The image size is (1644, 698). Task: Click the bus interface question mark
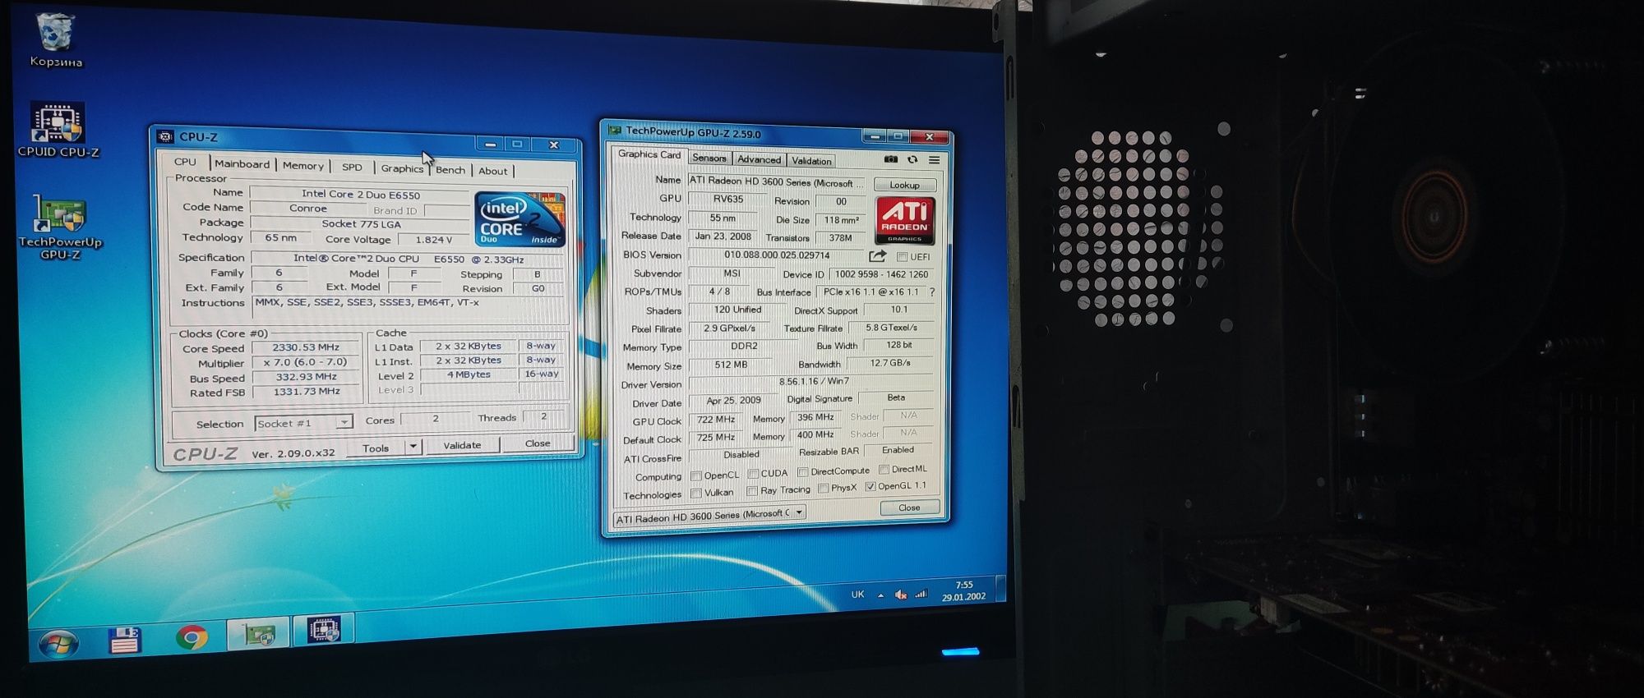(931, 292)
